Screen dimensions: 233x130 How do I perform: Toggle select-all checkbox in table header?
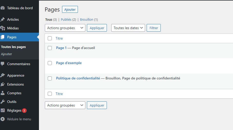point(50,38)
